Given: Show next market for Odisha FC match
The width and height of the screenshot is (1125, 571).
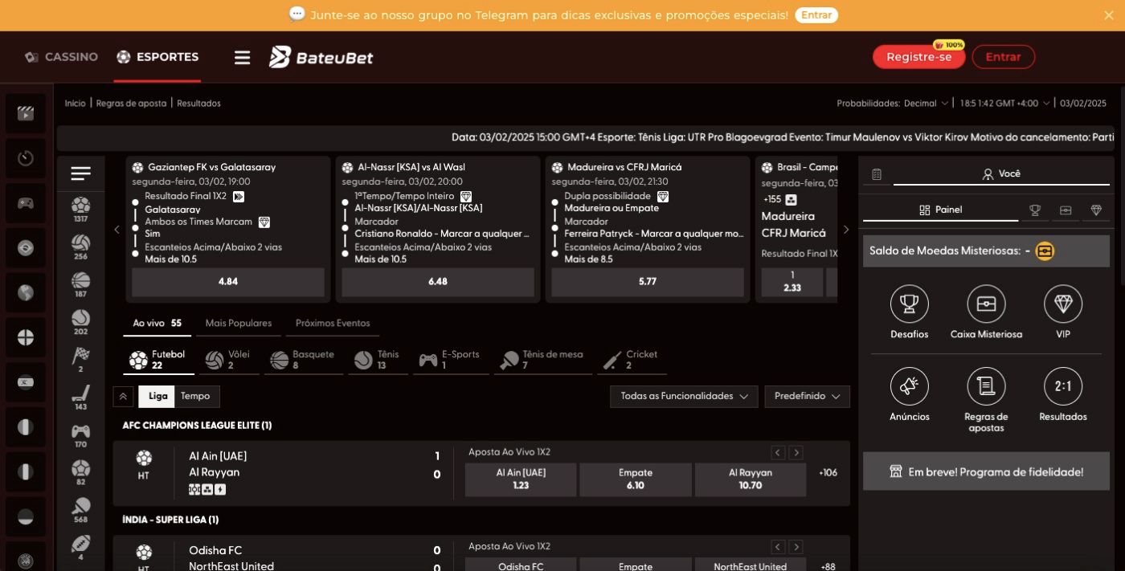Looking at the screenshot, I should pyautogui.click(x=796, y=547).
